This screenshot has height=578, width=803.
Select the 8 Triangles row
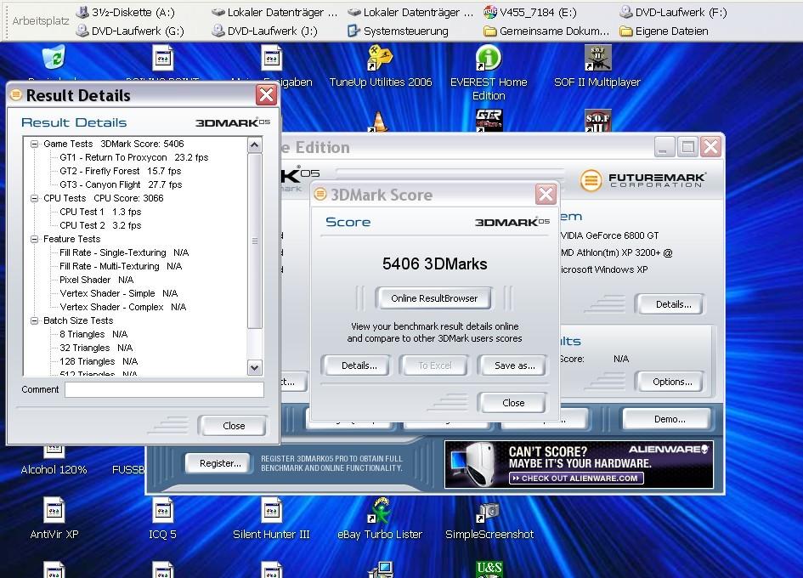93,334
